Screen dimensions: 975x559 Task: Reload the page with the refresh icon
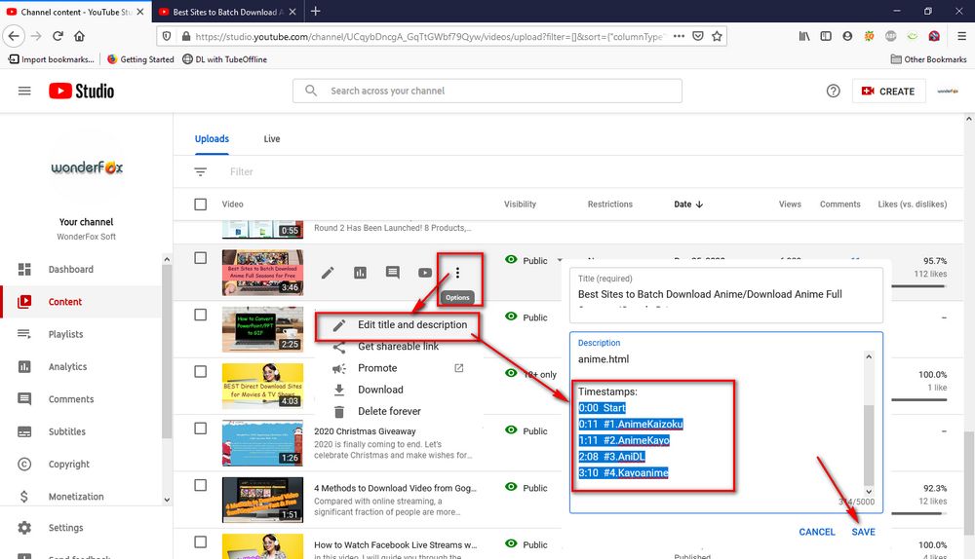click(58, 36)
